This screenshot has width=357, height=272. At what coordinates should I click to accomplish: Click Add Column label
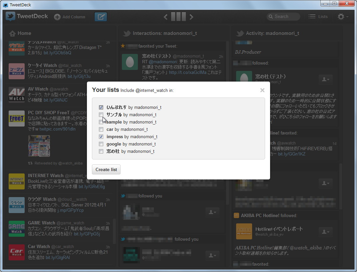click(74, 17)
